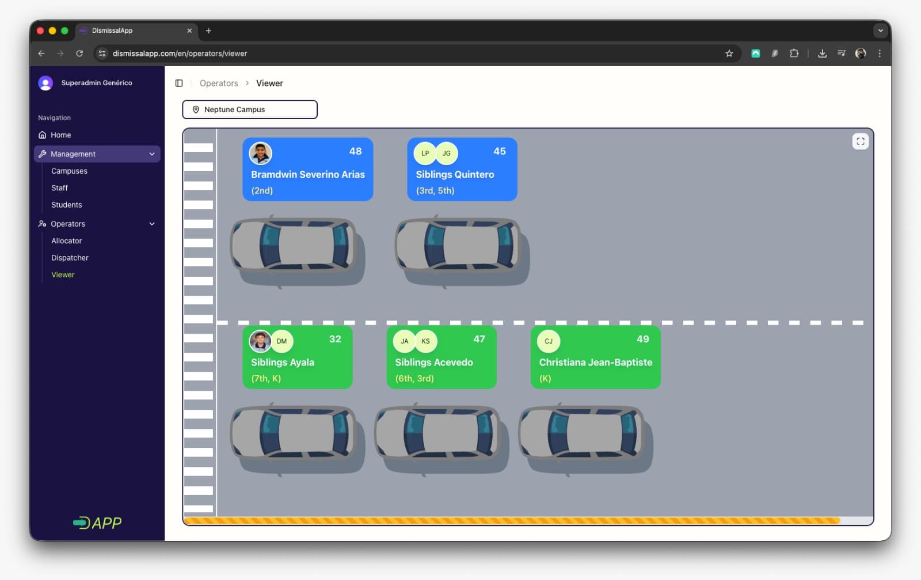Click the LP student avatar badge
This screenshot has width=921, height=580.
point(425,154)
